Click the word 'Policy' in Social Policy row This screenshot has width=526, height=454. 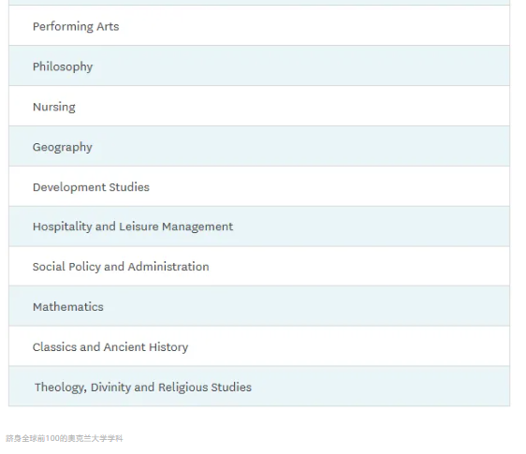84,267
